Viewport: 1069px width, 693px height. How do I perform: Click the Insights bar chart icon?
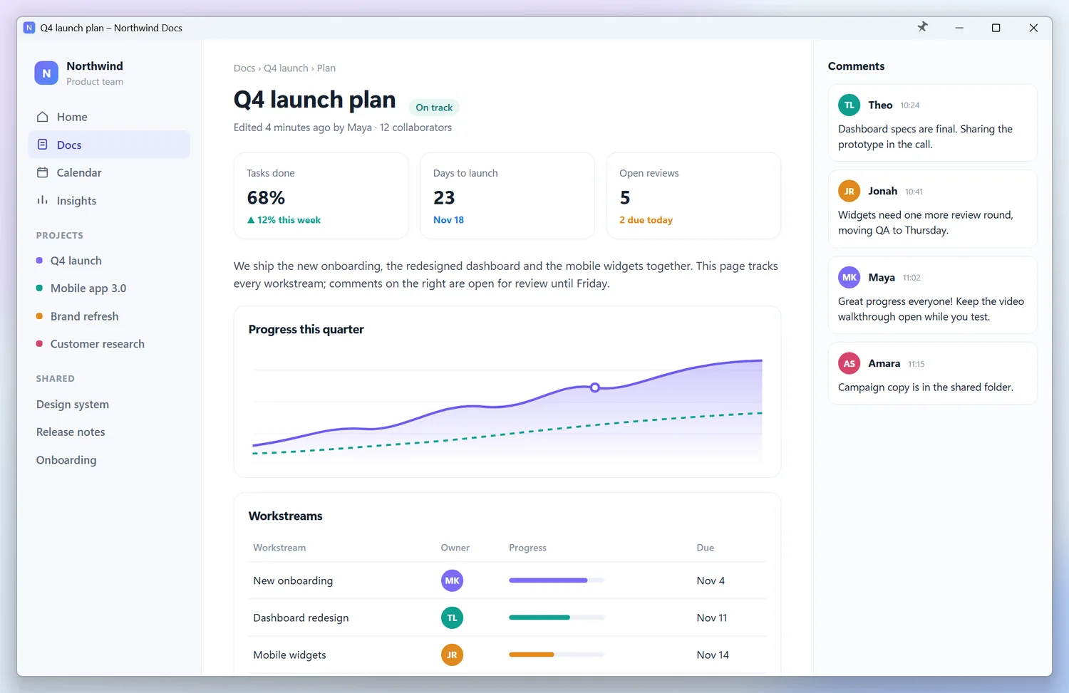tap(43, 200)
